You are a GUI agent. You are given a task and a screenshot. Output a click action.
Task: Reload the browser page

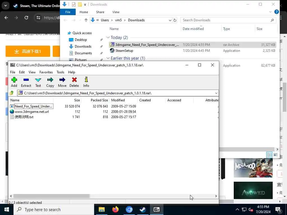(x=26, y=18)
